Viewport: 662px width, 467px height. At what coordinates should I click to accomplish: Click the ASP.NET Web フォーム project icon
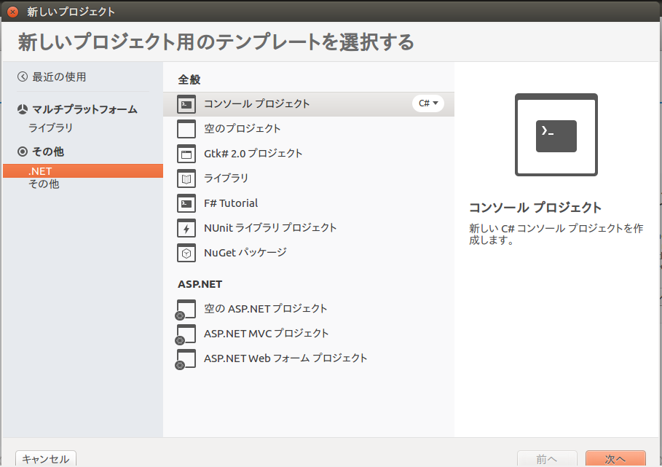(186, 358)
